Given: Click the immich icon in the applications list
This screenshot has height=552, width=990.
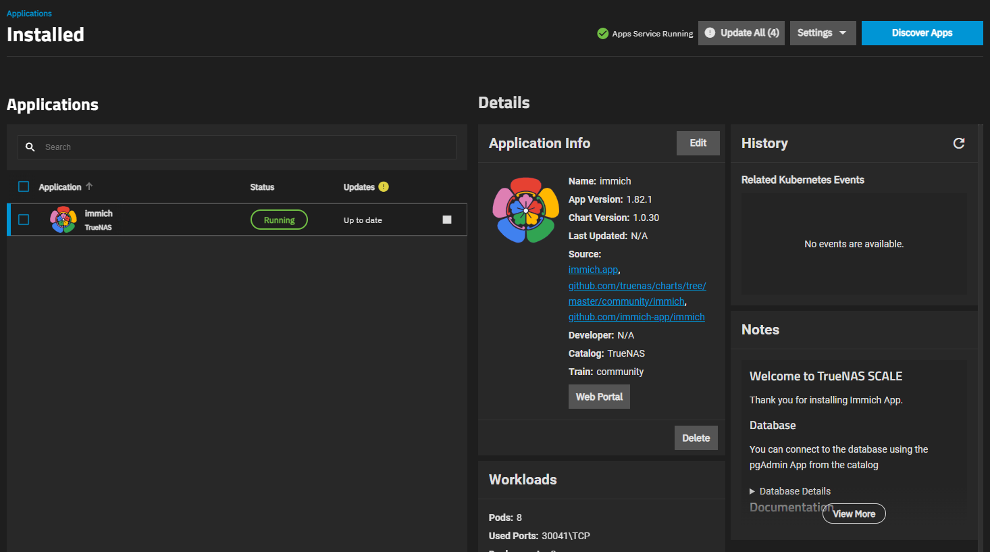Looking at the screenshot, I should (x=63, y=220).
